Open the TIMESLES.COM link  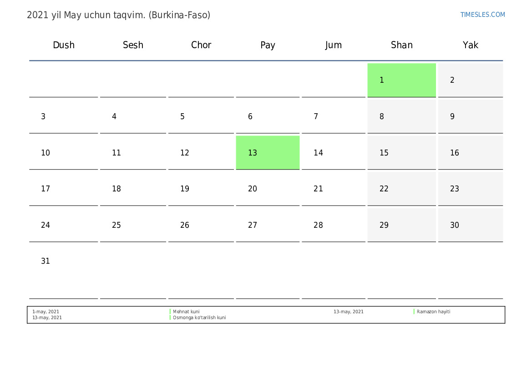coord(482,15)
